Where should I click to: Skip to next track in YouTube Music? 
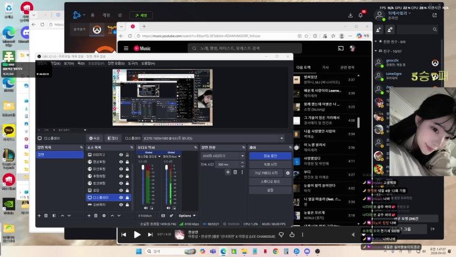tap(151, 235)
